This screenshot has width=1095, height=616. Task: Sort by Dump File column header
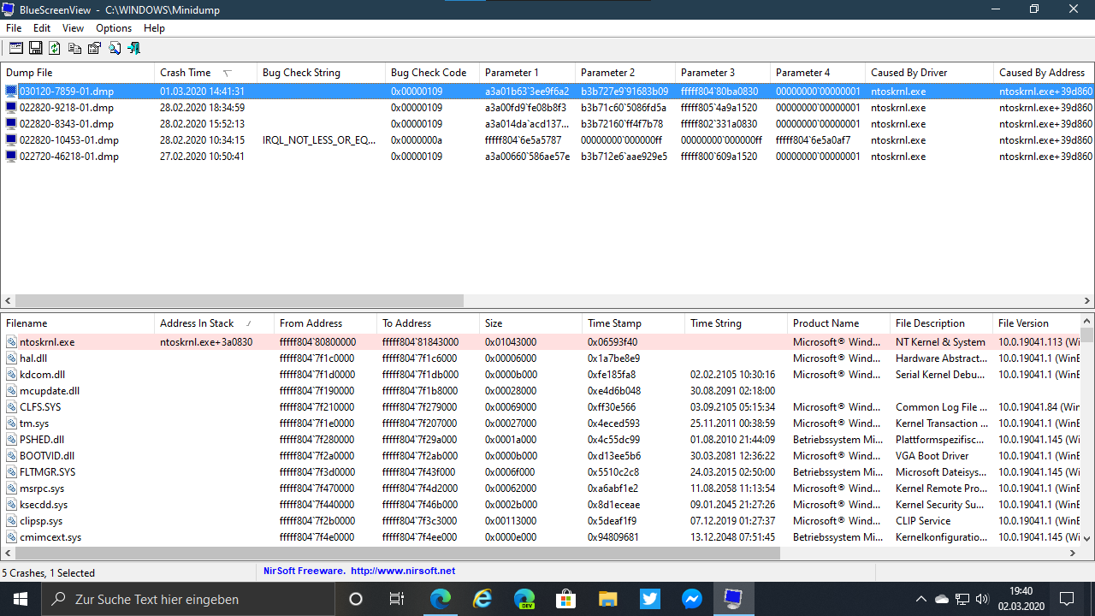point(78,73)
